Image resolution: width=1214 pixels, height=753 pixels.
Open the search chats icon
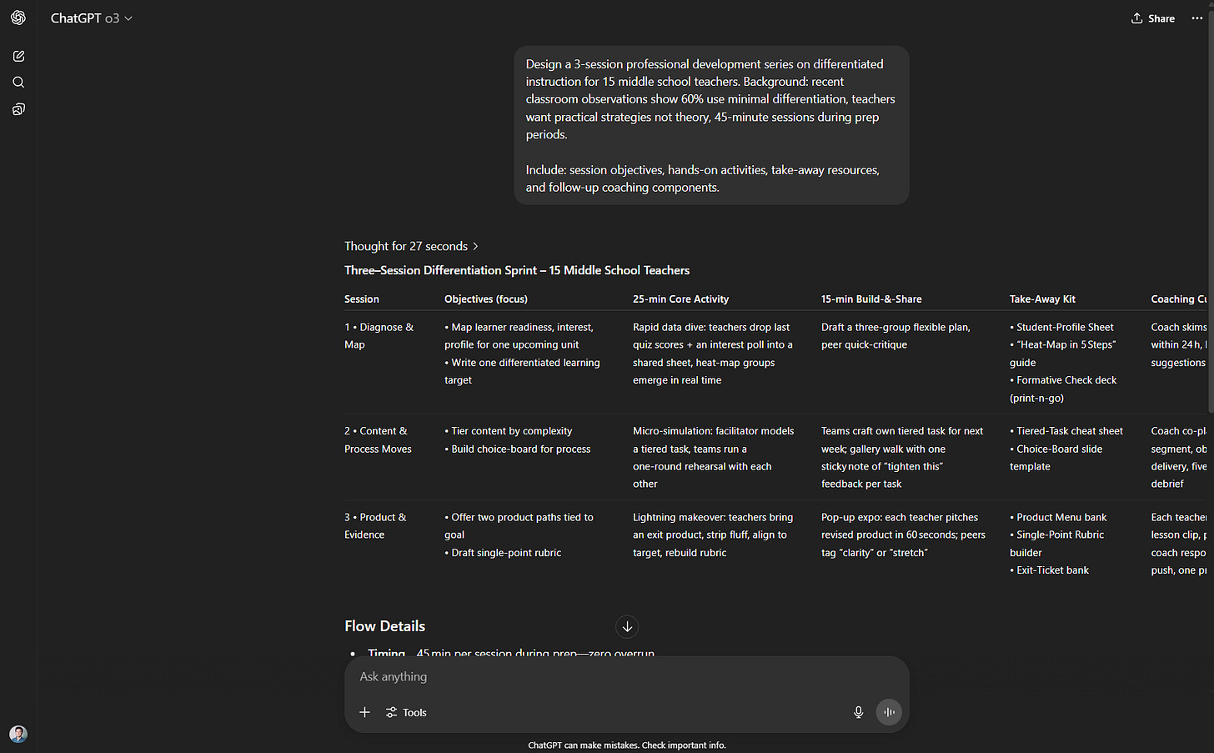point(18,83)
